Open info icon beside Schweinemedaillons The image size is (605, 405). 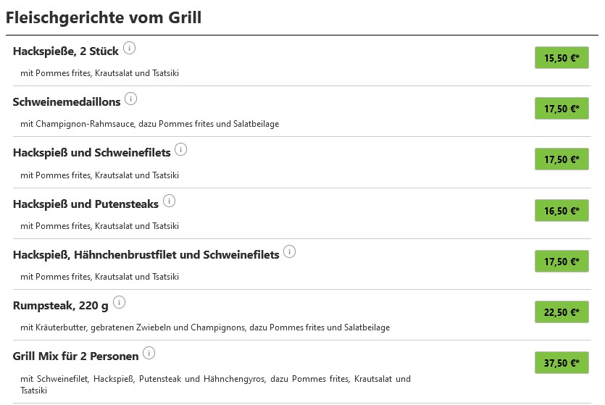tap(131, 99)
